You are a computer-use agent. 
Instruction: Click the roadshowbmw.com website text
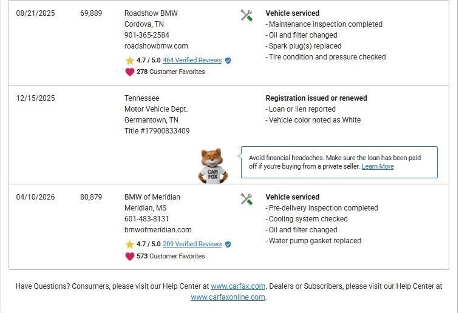click(x=156, y=46)
